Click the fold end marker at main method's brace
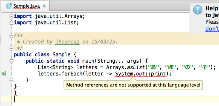 [11, 80]
